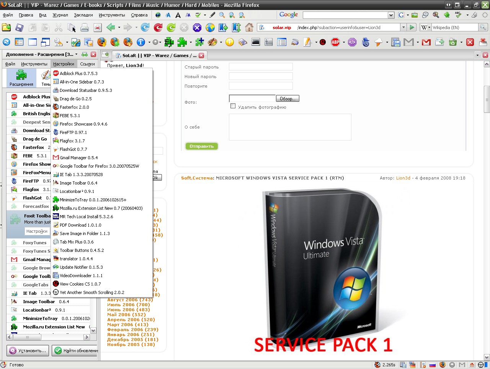
Task: Click the Save floppy disk icon
Action: [19, 28]
